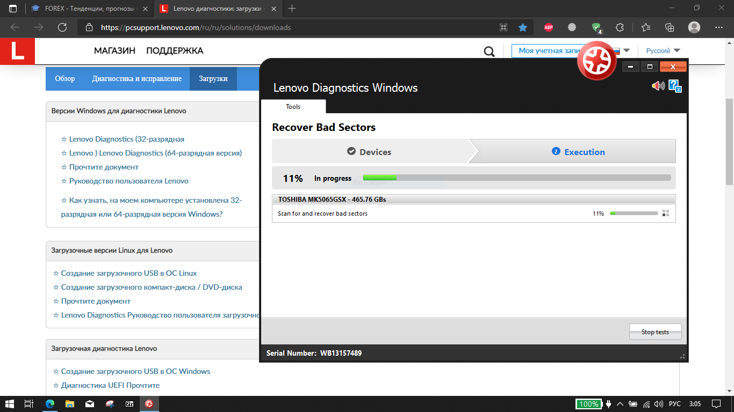
Task: Click the red Lenovo Diagnostics logo badge
Action: (x=596, y=60)
